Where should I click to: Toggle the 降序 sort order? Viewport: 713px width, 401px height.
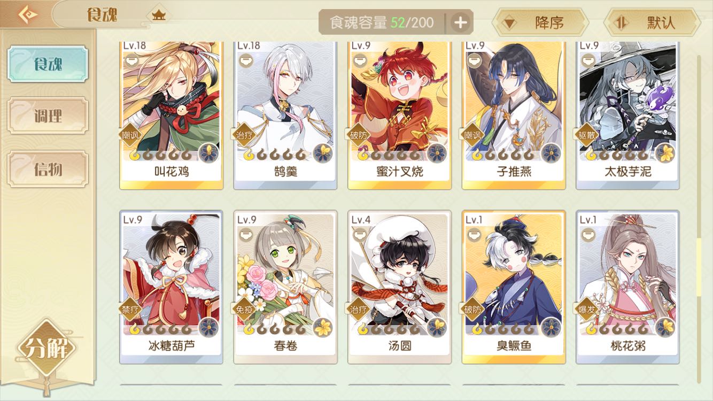coord(540,22)
